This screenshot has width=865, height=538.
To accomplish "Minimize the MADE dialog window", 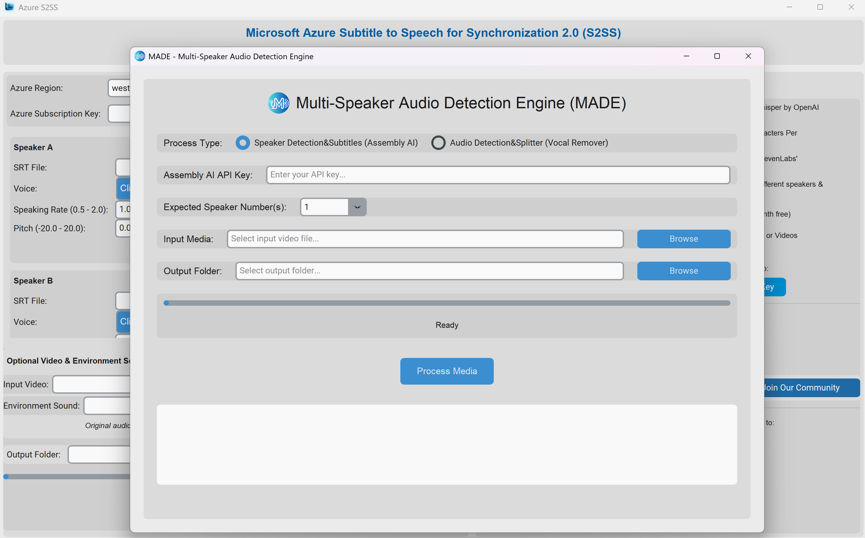I will [686, 56].
